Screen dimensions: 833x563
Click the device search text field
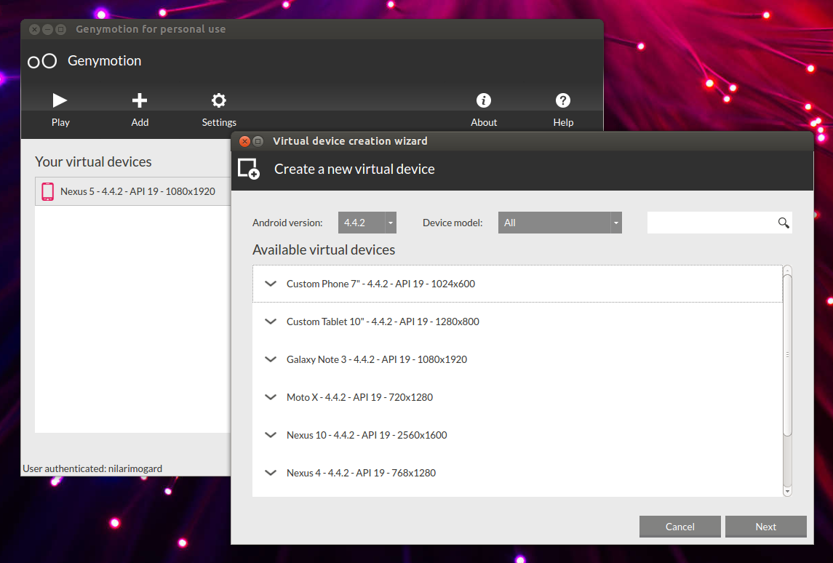[x=712, y=223]
